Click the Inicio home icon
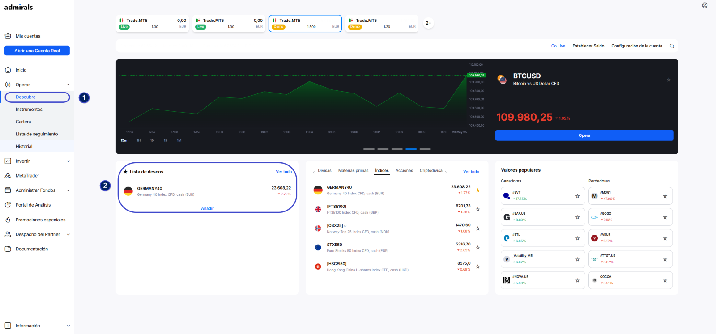This screenshot has height=334, width=716. click(8, 70)
